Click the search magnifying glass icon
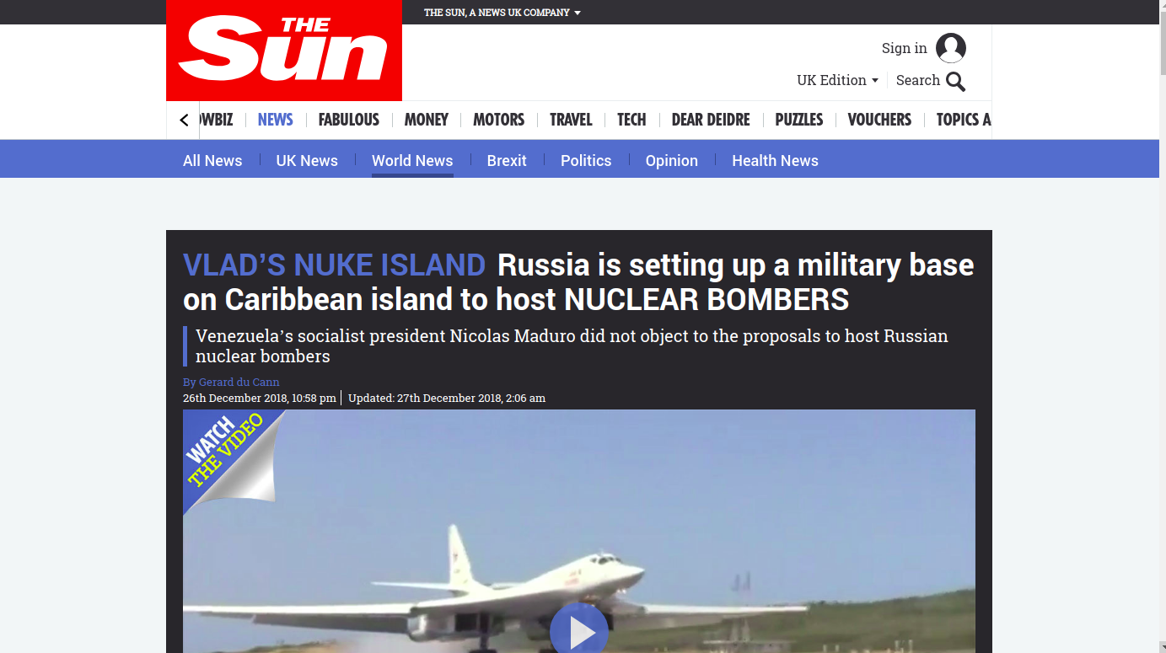 (x=955, y=81)
